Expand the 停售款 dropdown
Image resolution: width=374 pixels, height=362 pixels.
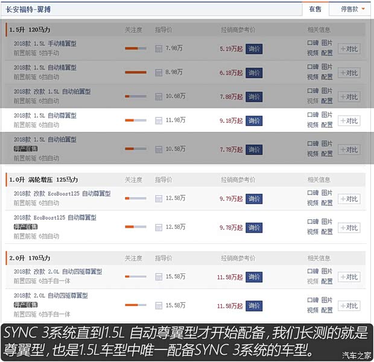352,9
